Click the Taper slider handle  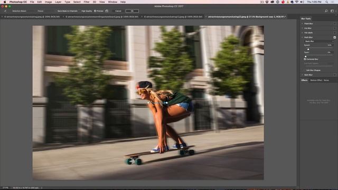305,56
